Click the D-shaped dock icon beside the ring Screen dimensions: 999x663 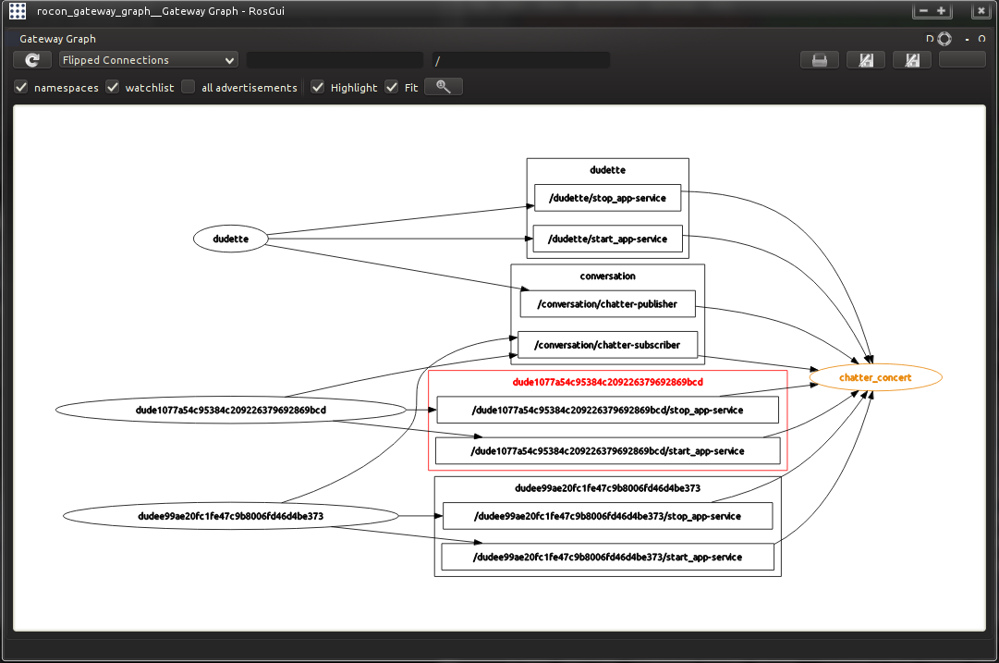(x=930, y=39)
